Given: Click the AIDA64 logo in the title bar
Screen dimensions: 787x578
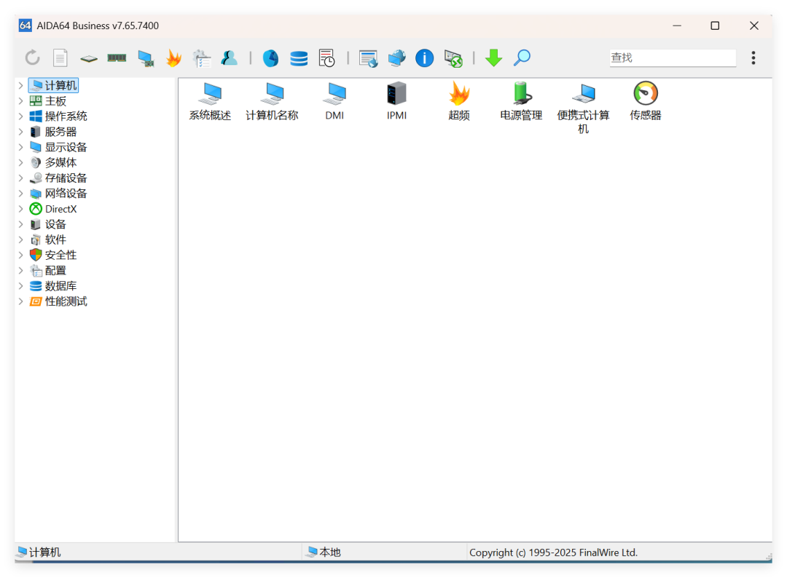Looking at the screenshot, I should click(x=25, y=25).
